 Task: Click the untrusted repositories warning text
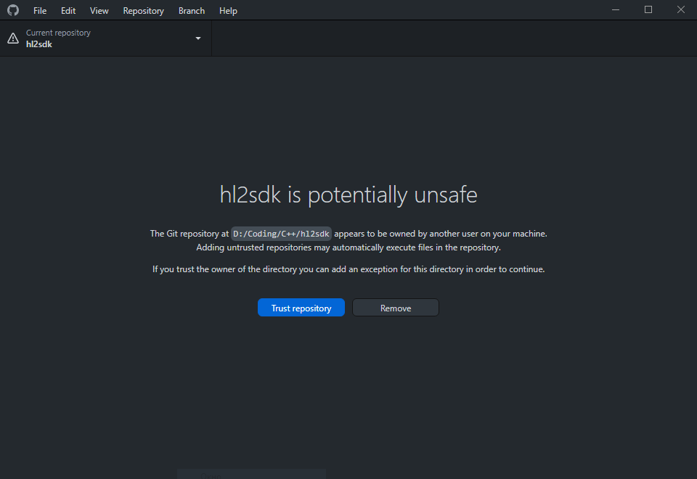(348, 247)
